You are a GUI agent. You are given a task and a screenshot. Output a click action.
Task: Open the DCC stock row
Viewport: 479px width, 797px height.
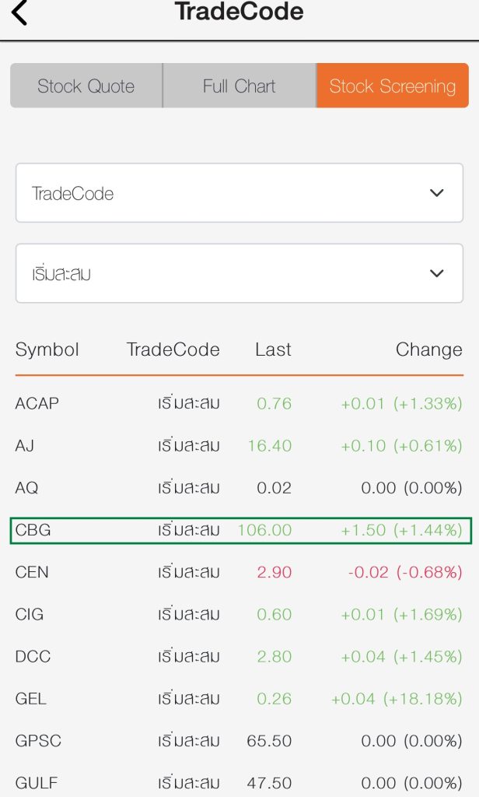239,657
